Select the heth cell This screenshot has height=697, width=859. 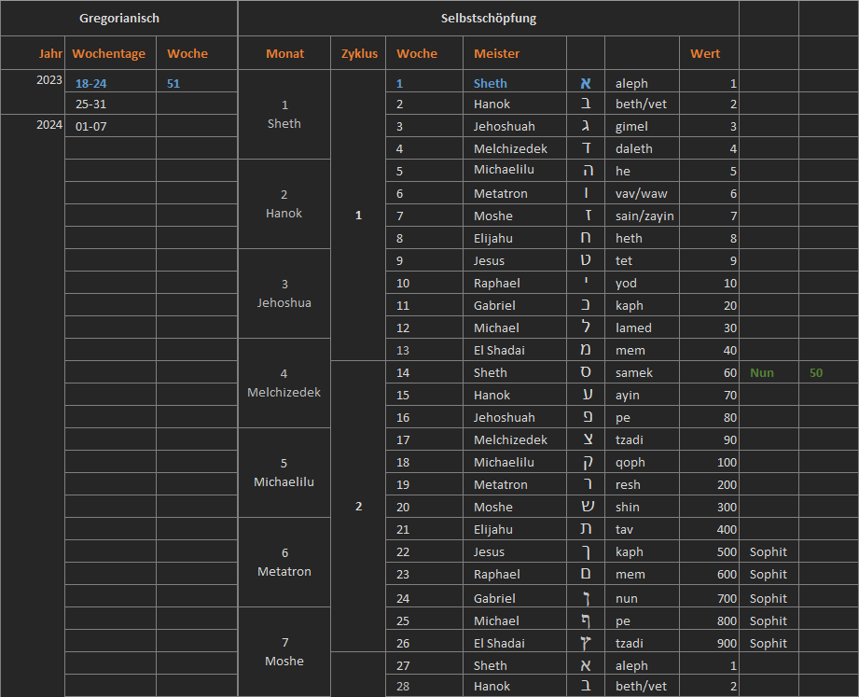pyautogui.click(x=642, y=238)
